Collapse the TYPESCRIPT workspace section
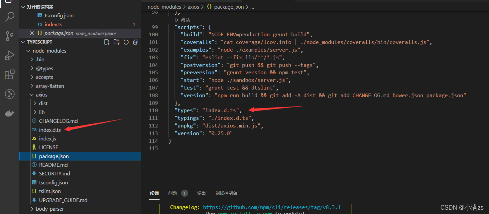The height and width of the screenshot is (214, 489). 23,42
